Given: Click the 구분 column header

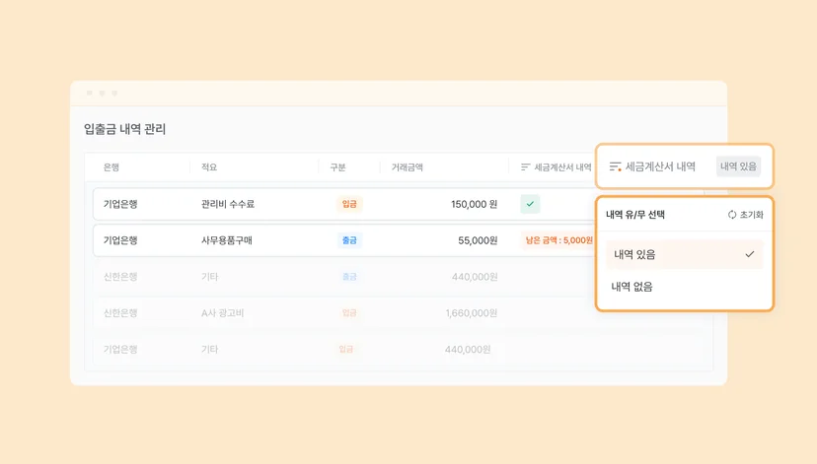Looking at the screenshot, I should pyautogui.click(x=337, y=166).
